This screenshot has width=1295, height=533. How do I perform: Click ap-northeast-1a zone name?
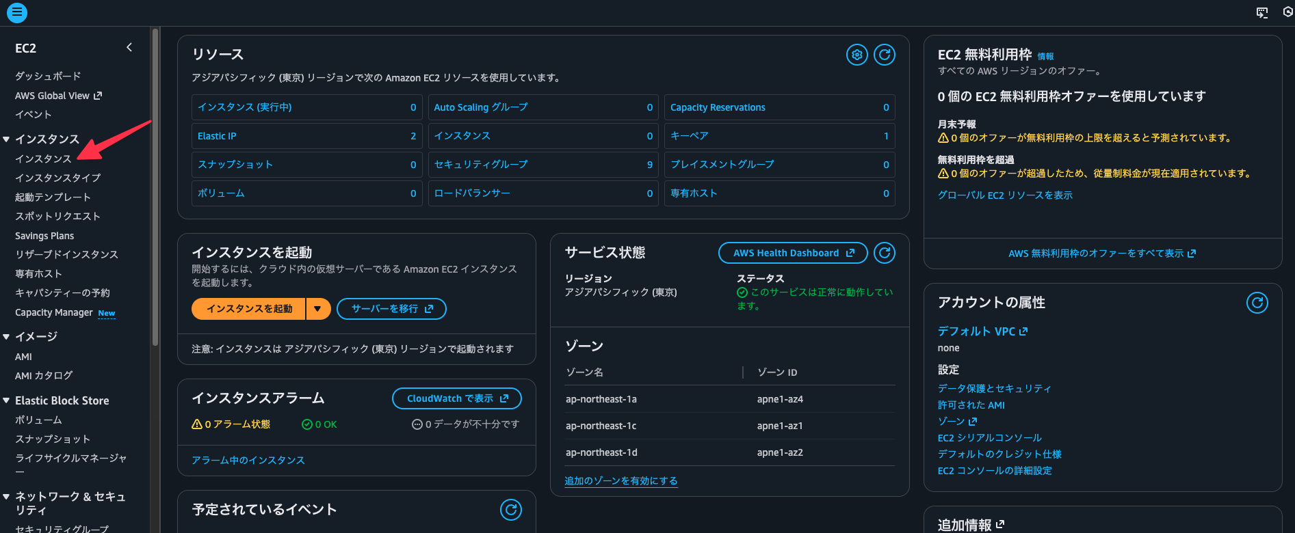point(601,399)
